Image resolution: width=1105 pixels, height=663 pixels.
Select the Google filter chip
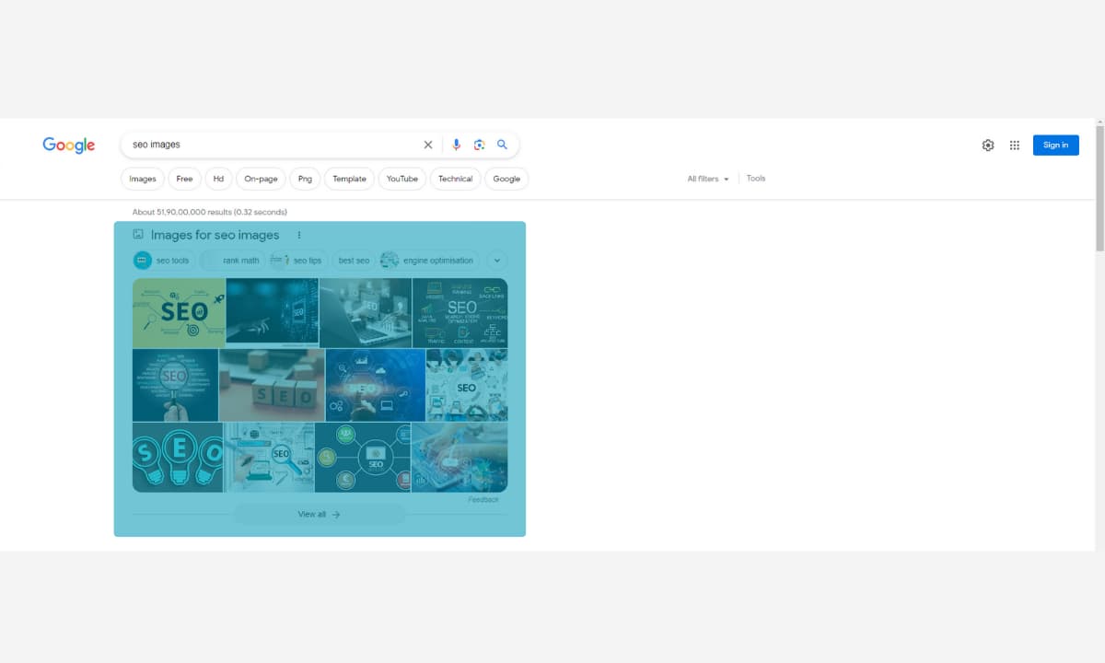(x=506, y=179)
